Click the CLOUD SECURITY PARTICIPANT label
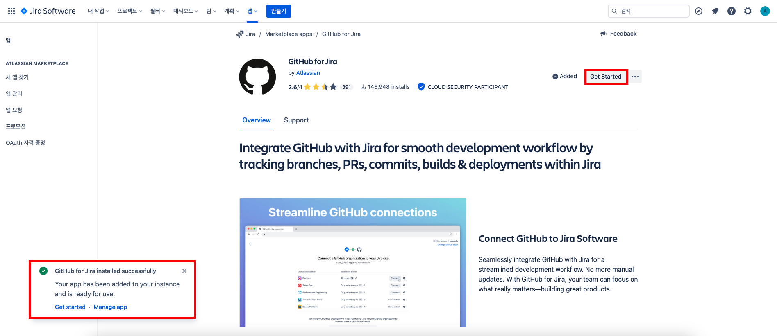Screen dimensions: 777x336 (x=468, y=87)
